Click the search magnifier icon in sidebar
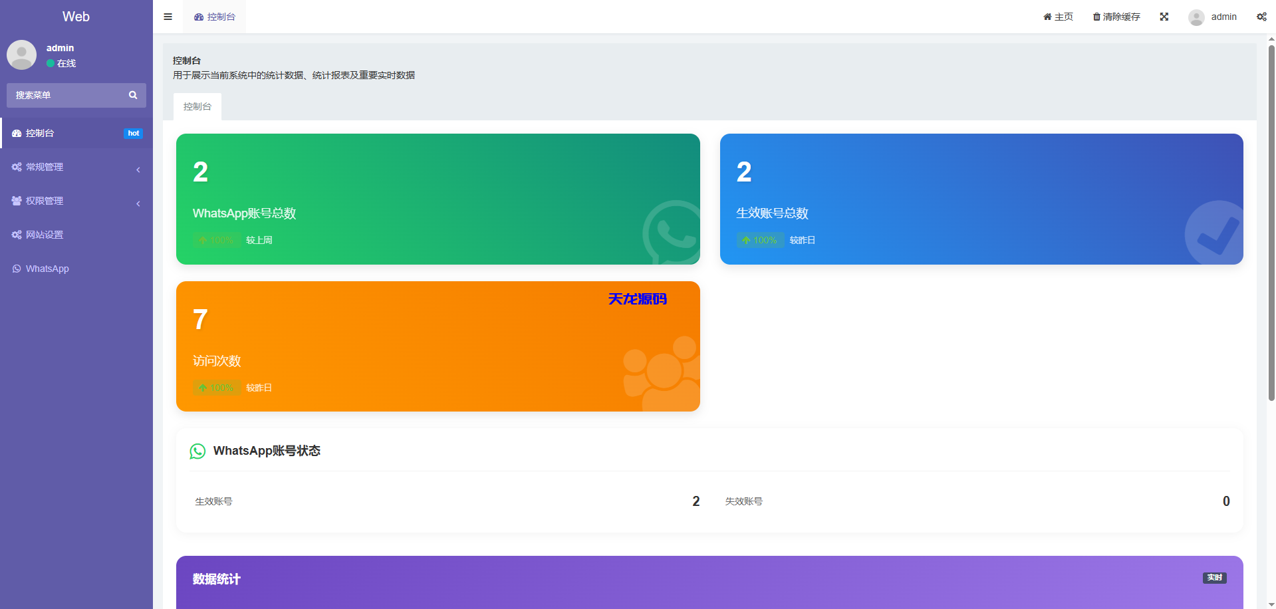The width and height of the screenshot is (1276, 609). tap(133, 95)
